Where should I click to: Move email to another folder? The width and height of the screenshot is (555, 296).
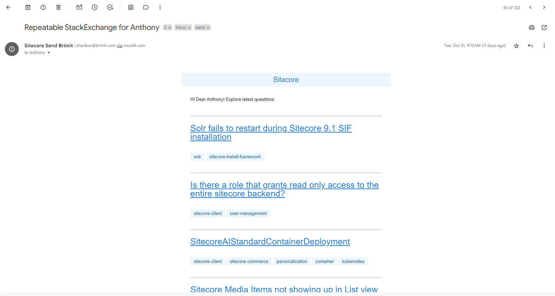point(131,7)
